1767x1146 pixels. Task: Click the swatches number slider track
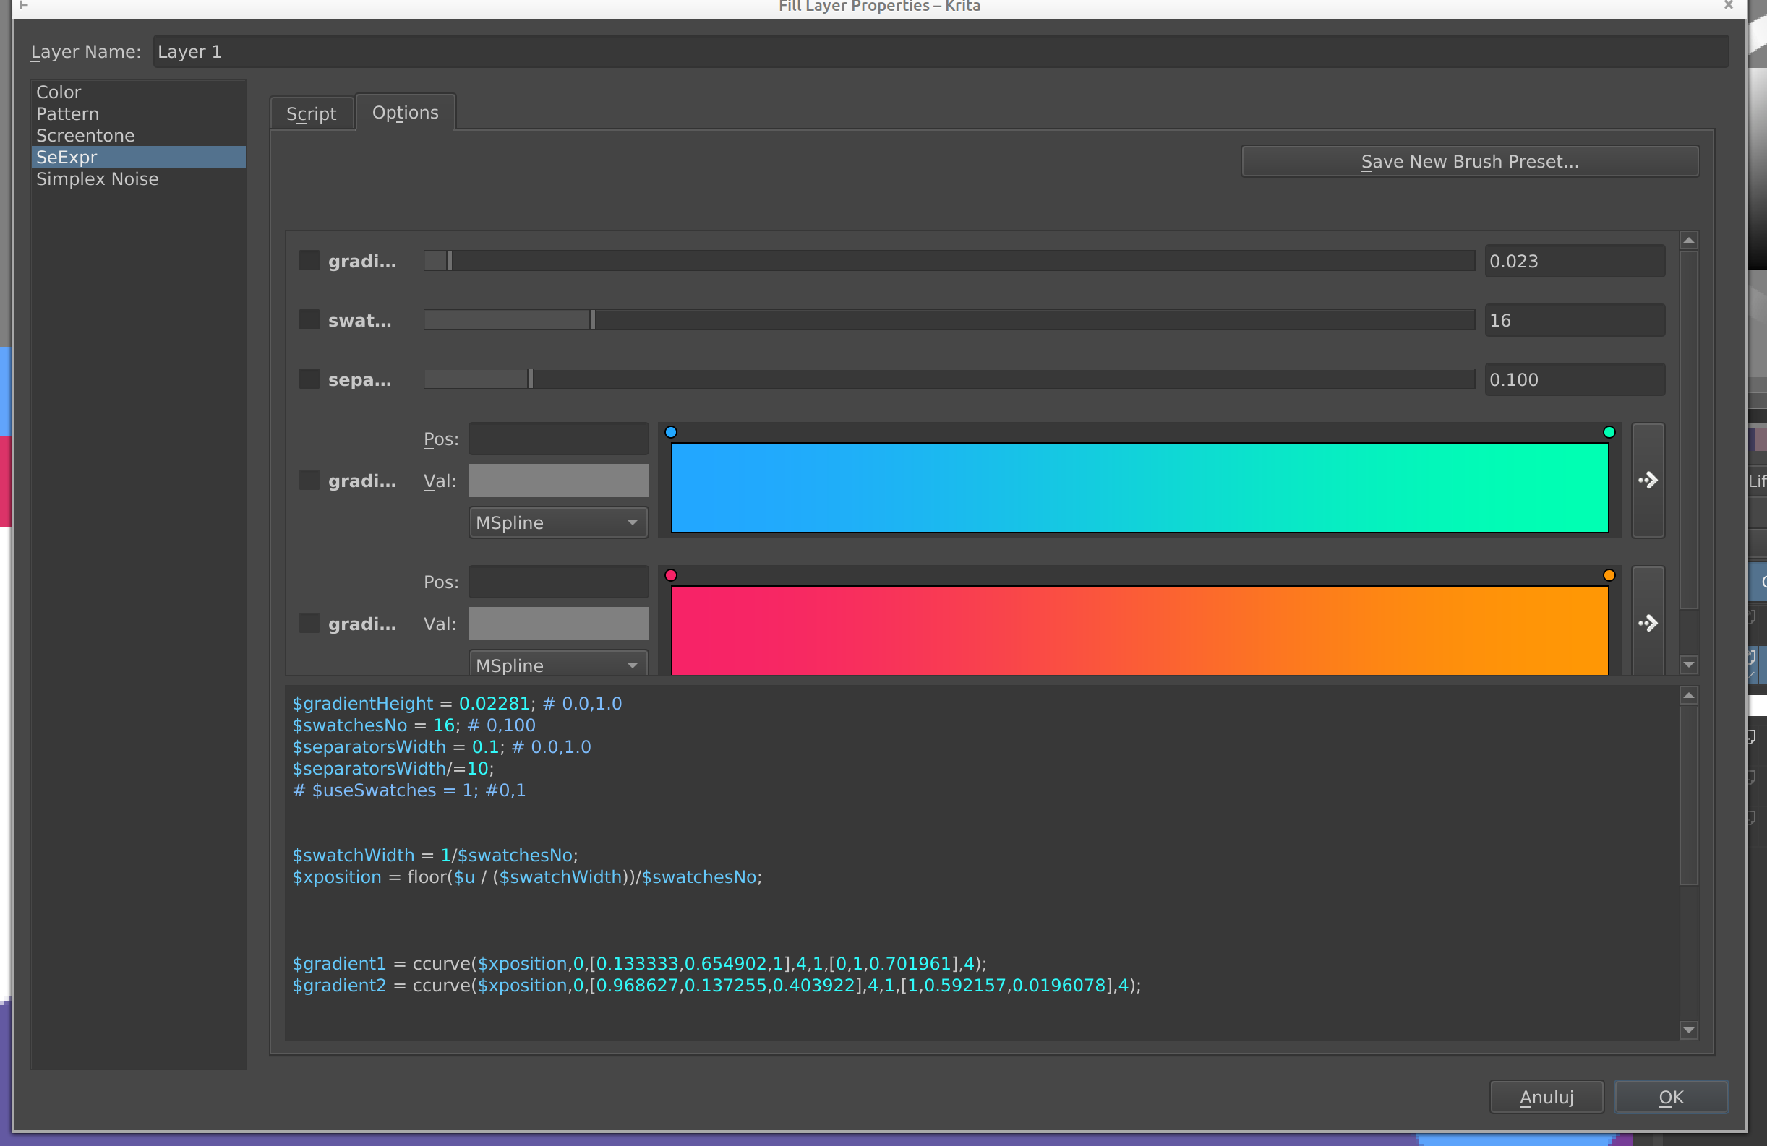[x=948, y=320]
